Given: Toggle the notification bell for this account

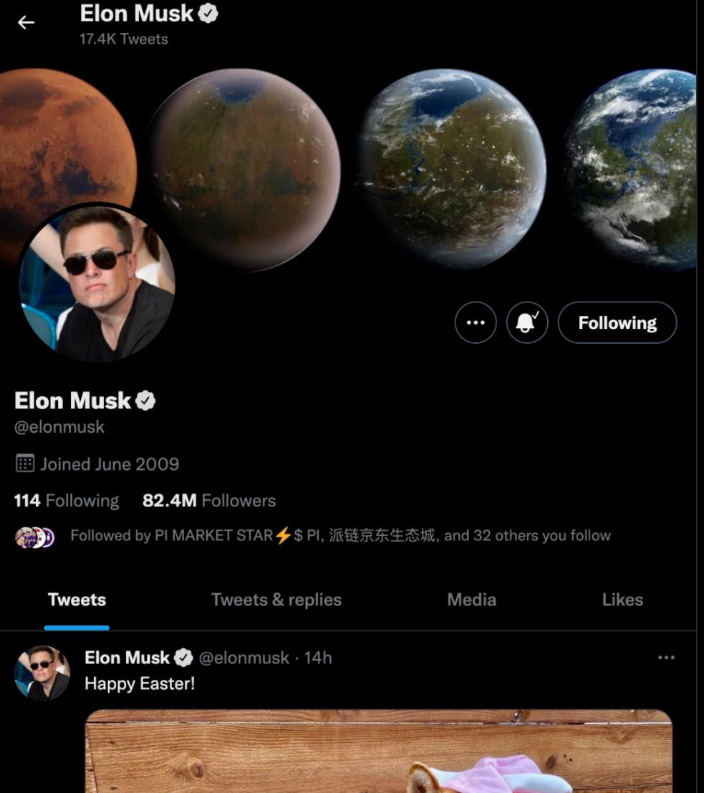Looking at the screenshot, I should point(527,322).
